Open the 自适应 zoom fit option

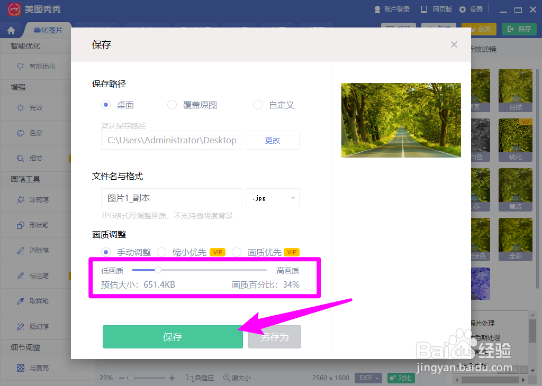[x=200, y=378]
